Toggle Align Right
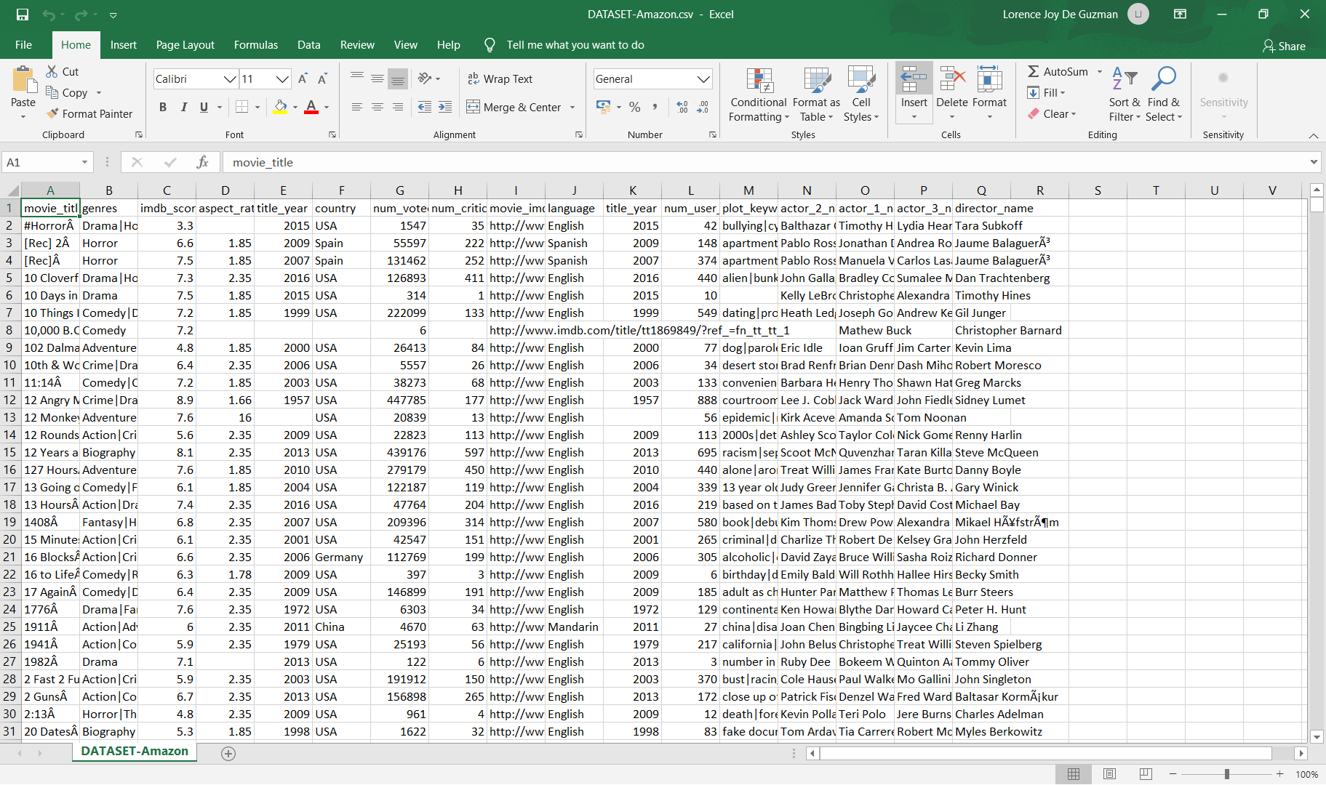Image resolution: width=1326 pixels, height=785 pixels. tap(397, 107)
